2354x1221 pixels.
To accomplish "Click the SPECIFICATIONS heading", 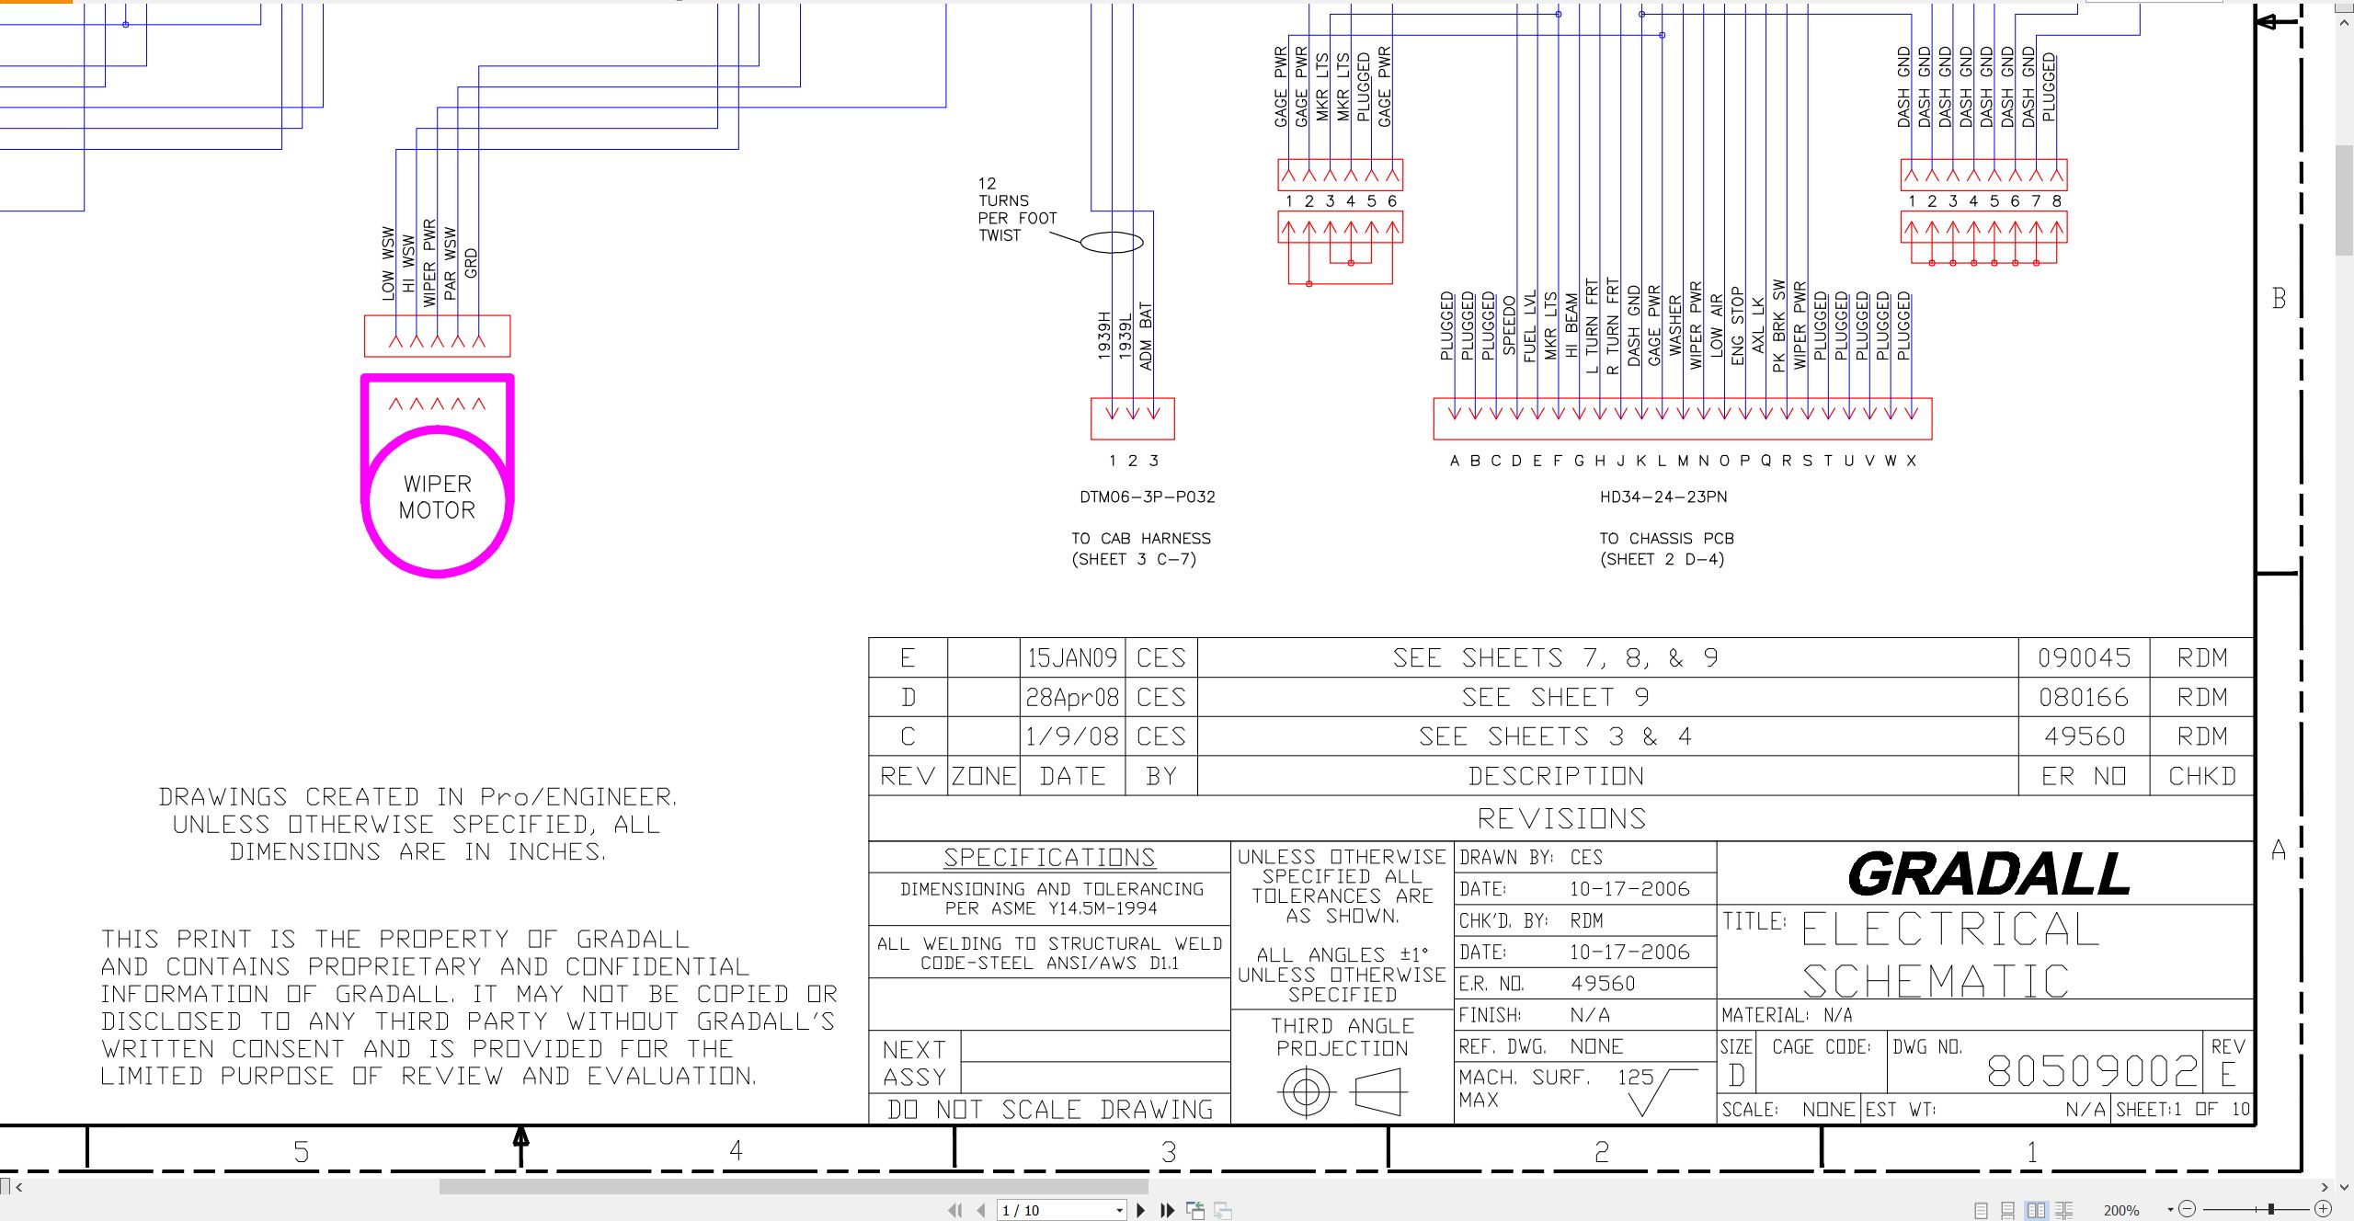I will [1049, 857].
